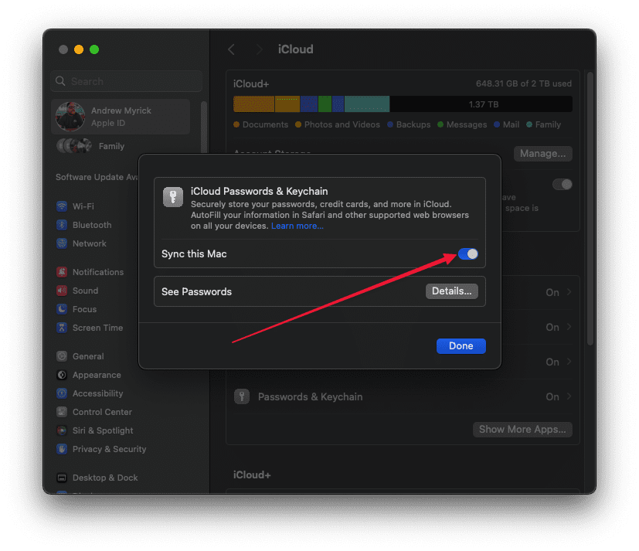Open Sound settings label
Screen dimensions: 639x551
click(x=86, y=291)
